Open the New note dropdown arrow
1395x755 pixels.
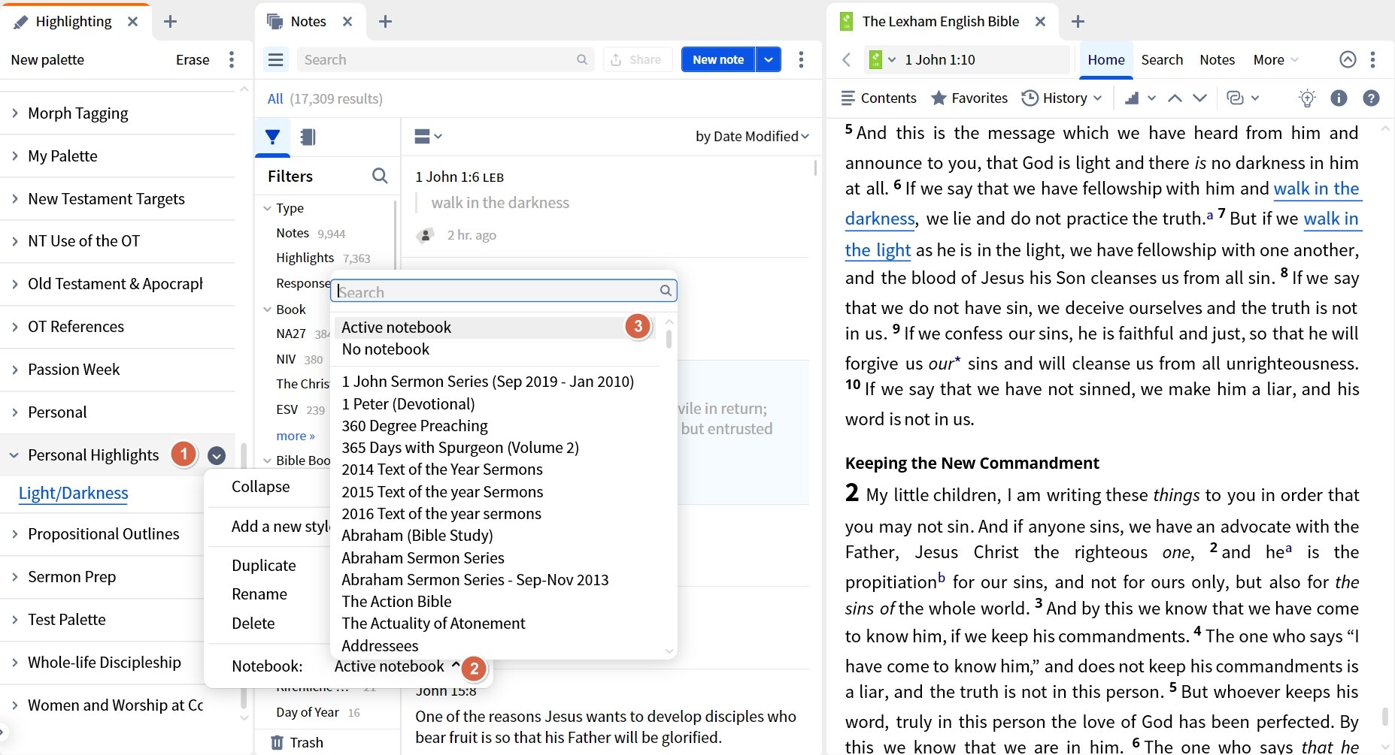(x=768, y=59)
